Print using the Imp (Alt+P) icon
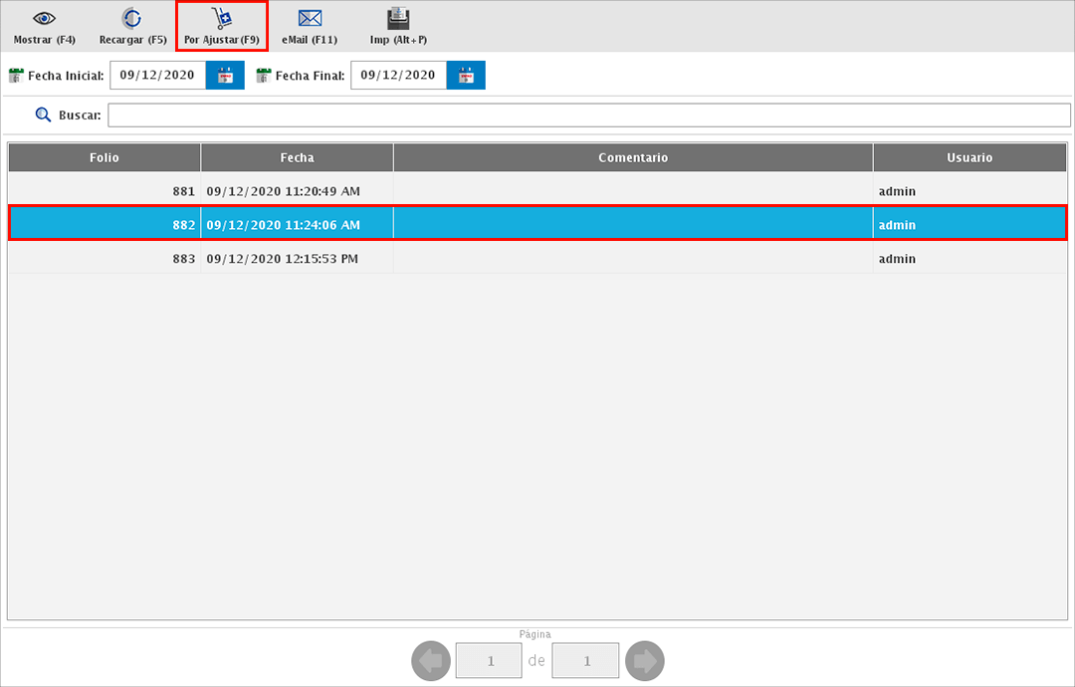 tap(398, 19)
